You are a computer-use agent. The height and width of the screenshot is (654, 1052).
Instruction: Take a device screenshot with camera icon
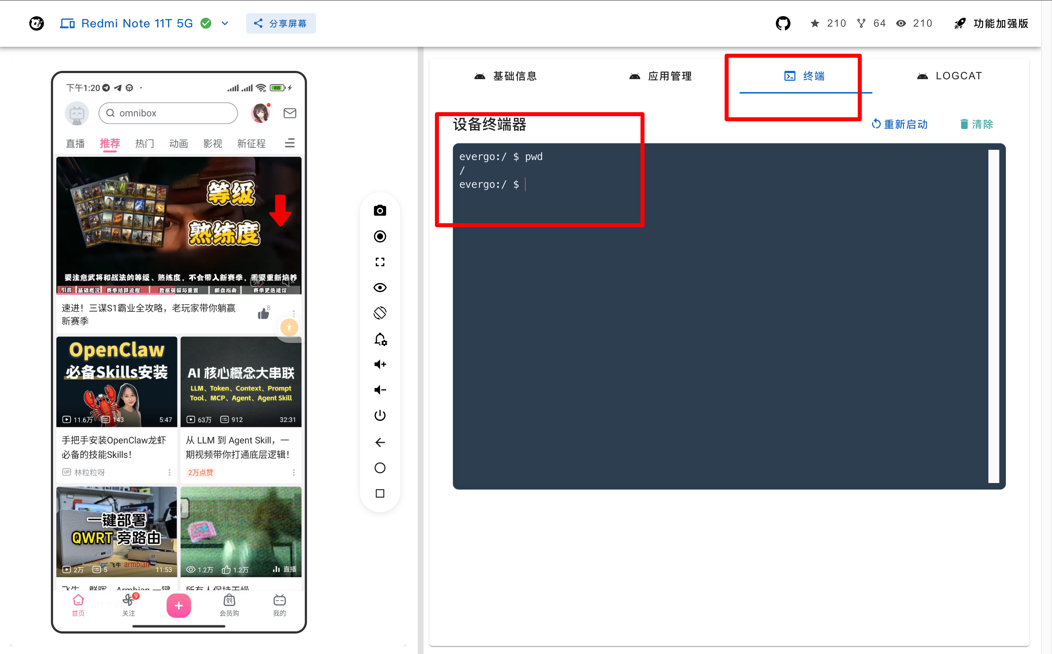380,211
